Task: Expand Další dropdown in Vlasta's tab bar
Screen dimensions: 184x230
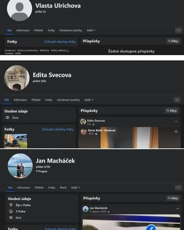Action: pyautogui.click(x=91, y=30)
